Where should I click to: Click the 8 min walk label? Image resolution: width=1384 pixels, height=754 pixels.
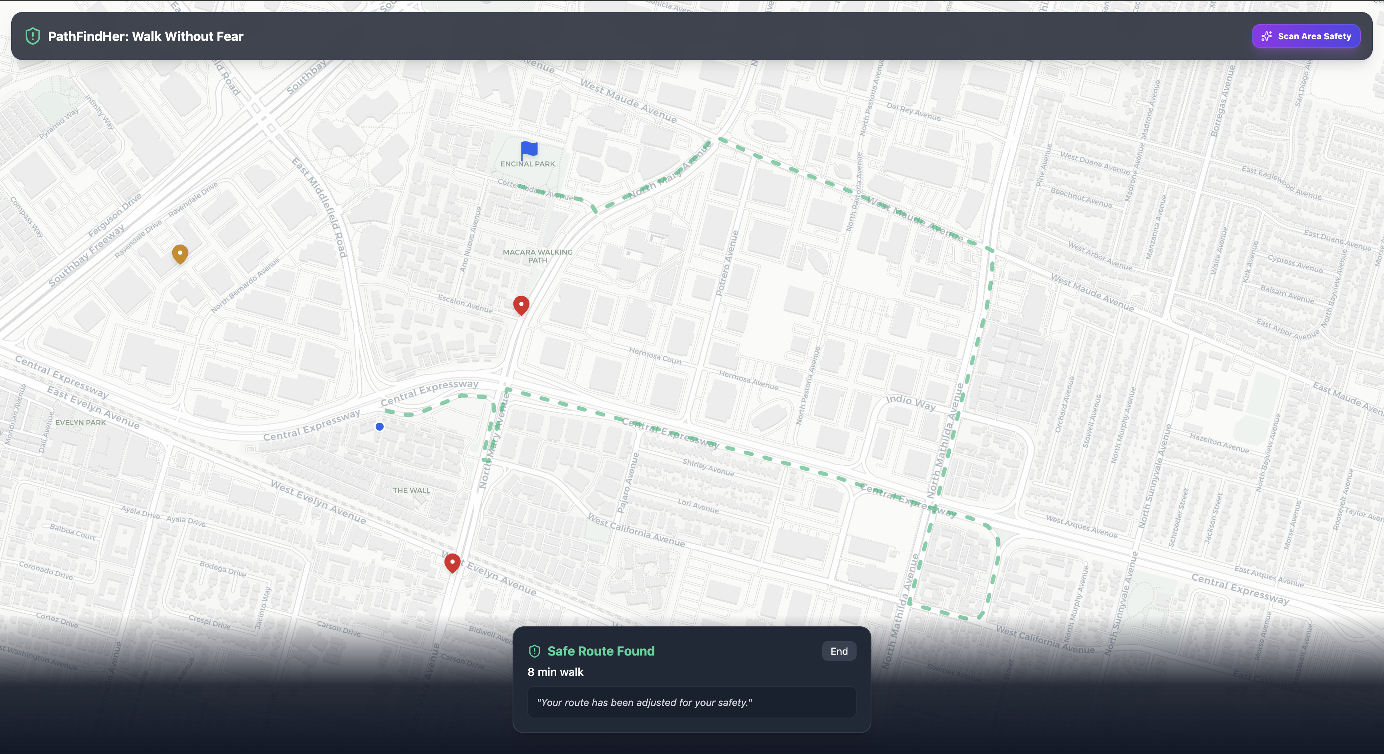pyautogui.click(x=555, y=672)
